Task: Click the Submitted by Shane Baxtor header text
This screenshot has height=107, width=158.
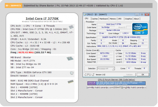Action: pos(39,6)
